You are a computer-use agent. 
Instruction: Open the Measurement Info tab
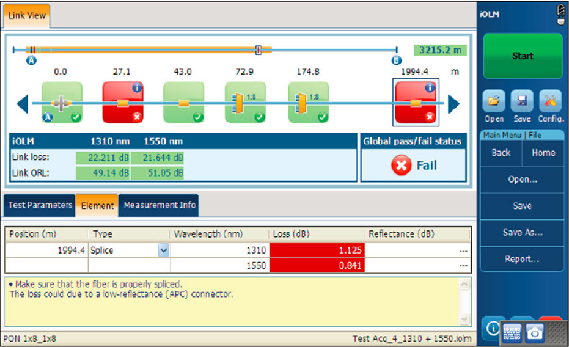pos(160,205)
